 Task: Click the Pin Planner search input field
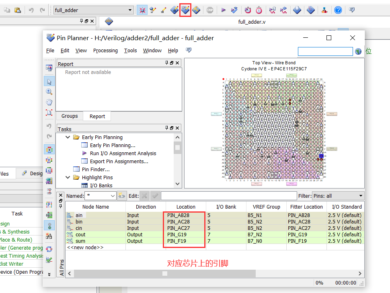click(x=325, y=51)
